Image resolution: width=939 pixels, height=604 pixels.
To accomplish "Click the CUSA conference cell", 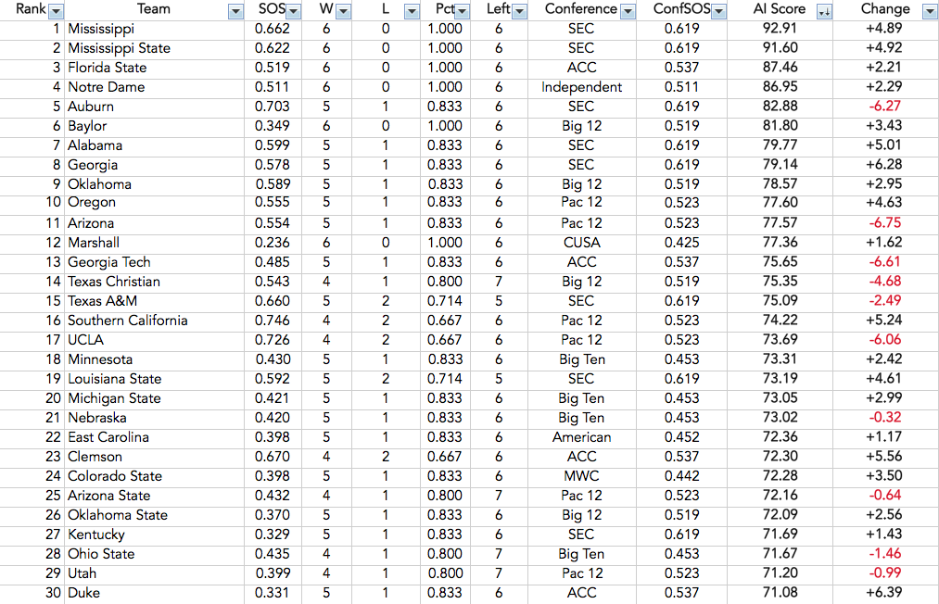I will pos(581,243).
